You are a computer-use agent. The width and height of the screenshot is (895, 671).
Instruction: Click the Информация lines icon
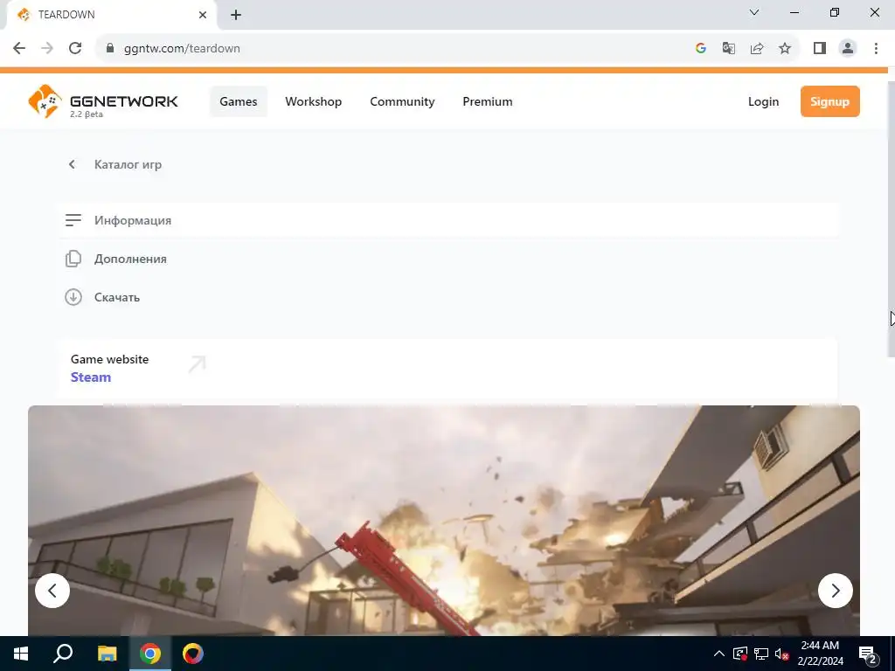click(73, 220)
